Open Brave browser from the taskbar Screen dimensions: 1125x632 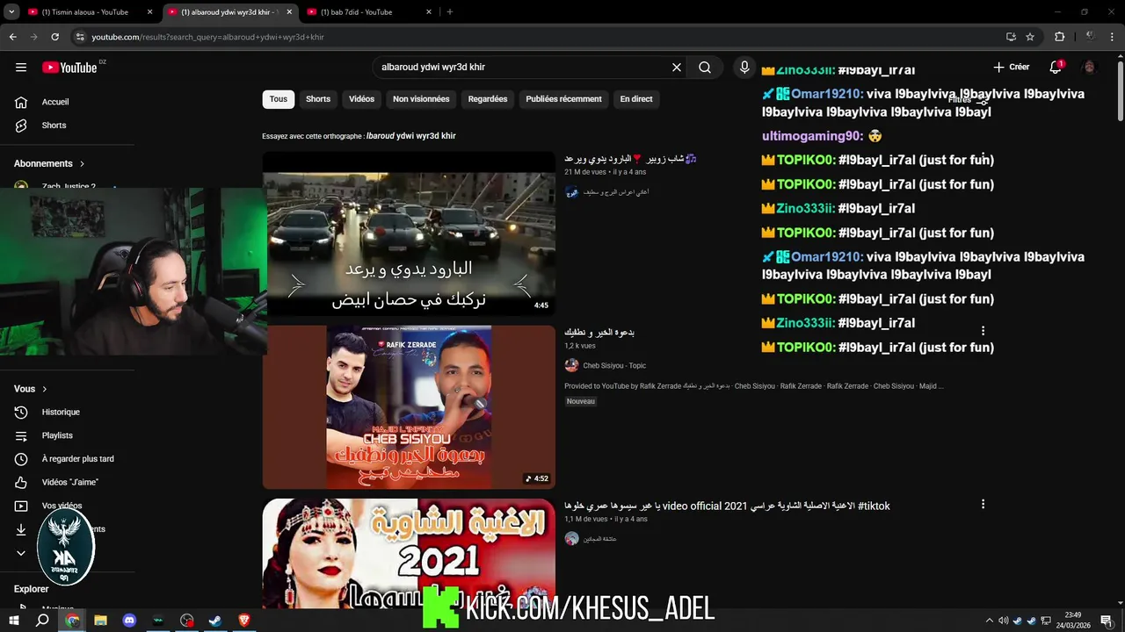(243, 621)
